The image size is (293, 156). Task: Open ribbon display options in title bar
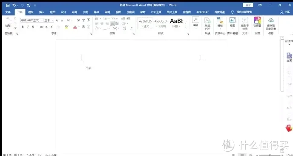[x=260, y=5]
